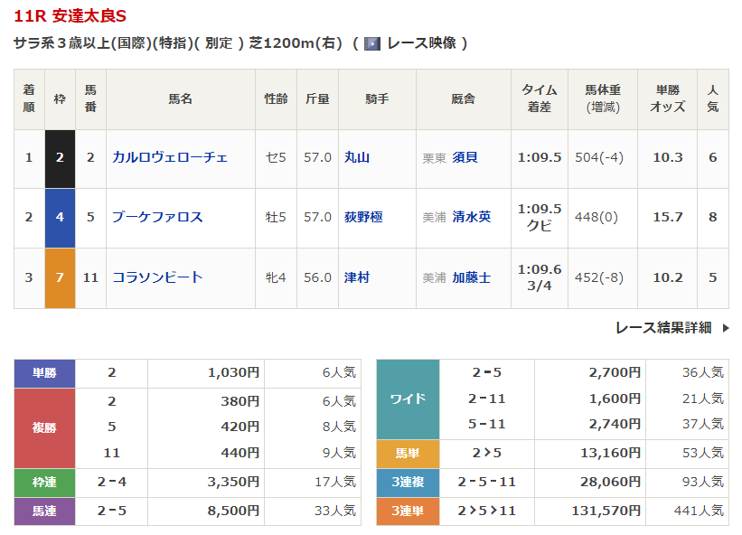Click the 単勝オッズ column header
This screenshot has height=535, width=742.
click(x=667, y=99)
